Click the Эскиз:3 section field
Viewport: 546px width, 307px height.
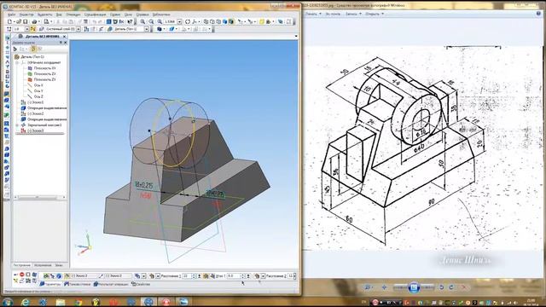(84, 275)
